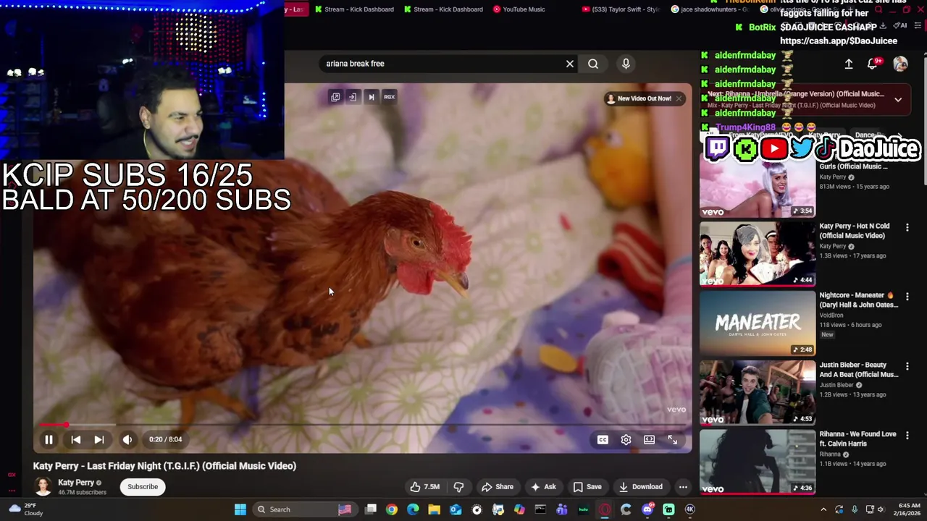Dislike the Katy Perry video
The image size is (927, 521).
tap(458, 487)
